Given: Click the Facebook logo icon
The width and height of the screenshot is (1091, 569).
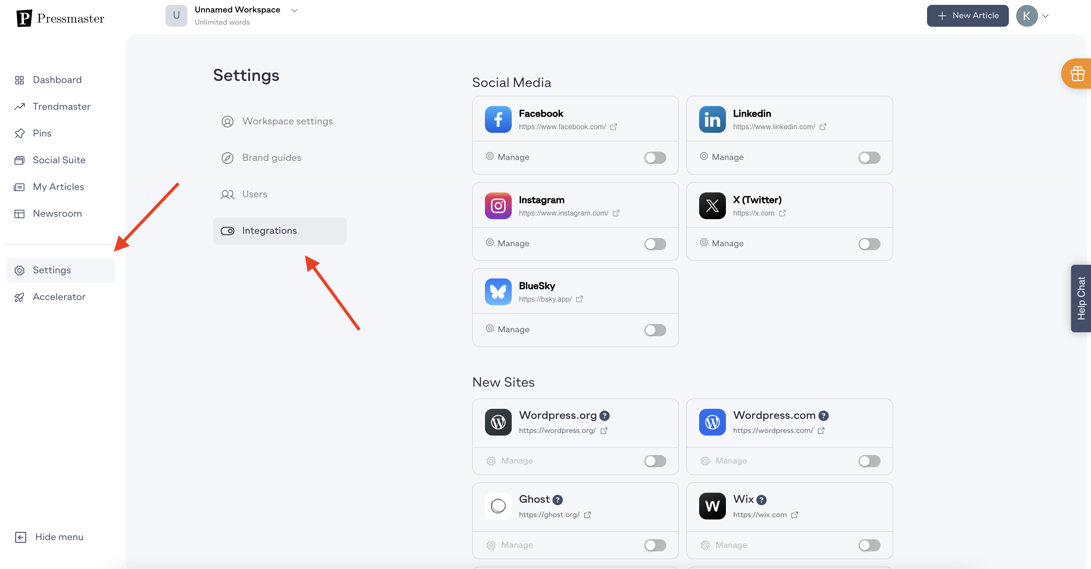Looking at the screenshot, I should point(498,119).
